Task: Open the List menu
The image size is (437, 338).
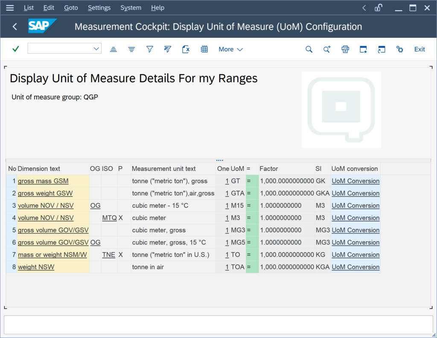Action: click(29, 8)
